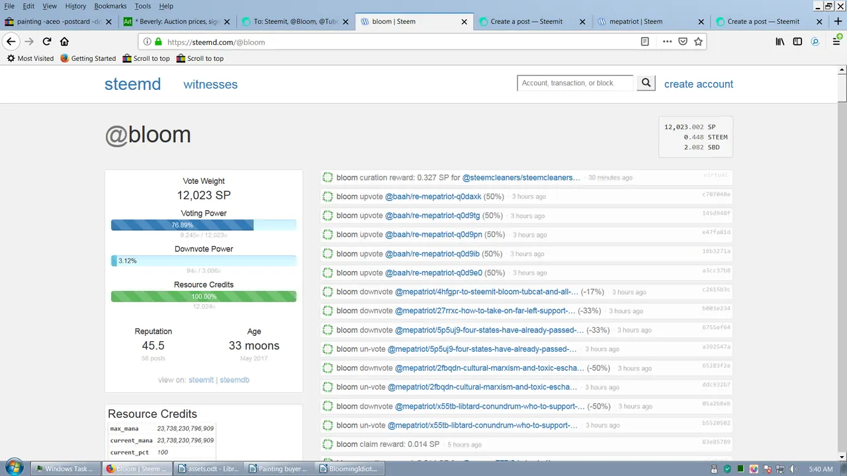The image size is (847, 476).
Task: Open the Edit menu
Action: (x=28, y=6)
